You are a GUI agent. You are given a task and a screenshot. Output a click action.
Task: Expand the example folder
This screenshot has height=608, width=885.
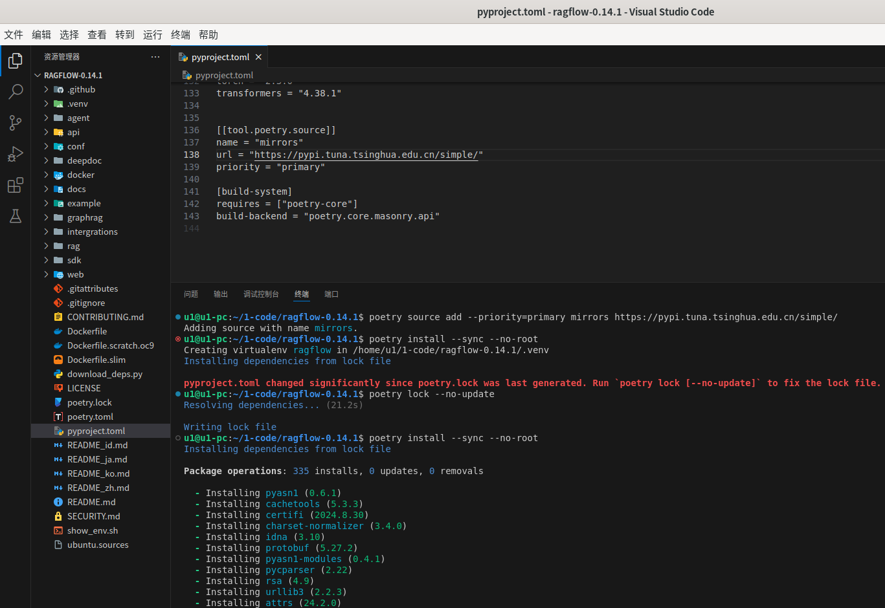pyautogui.click(x=46, y=203)
